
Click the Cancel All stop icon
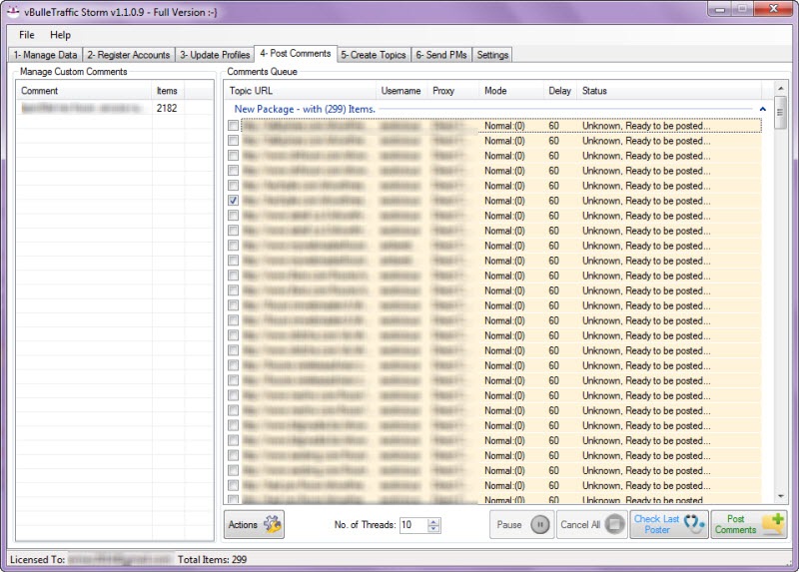[x=614, y=524]
